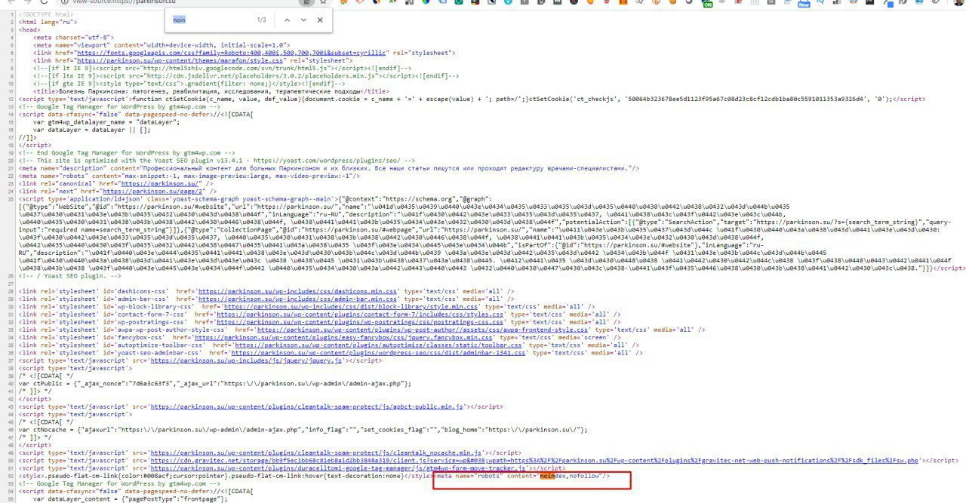Viewport: 966px width, 503px height.
Task: Click the 'var gtm4wp_datalayer_name' line
Action: coord(106,121)
